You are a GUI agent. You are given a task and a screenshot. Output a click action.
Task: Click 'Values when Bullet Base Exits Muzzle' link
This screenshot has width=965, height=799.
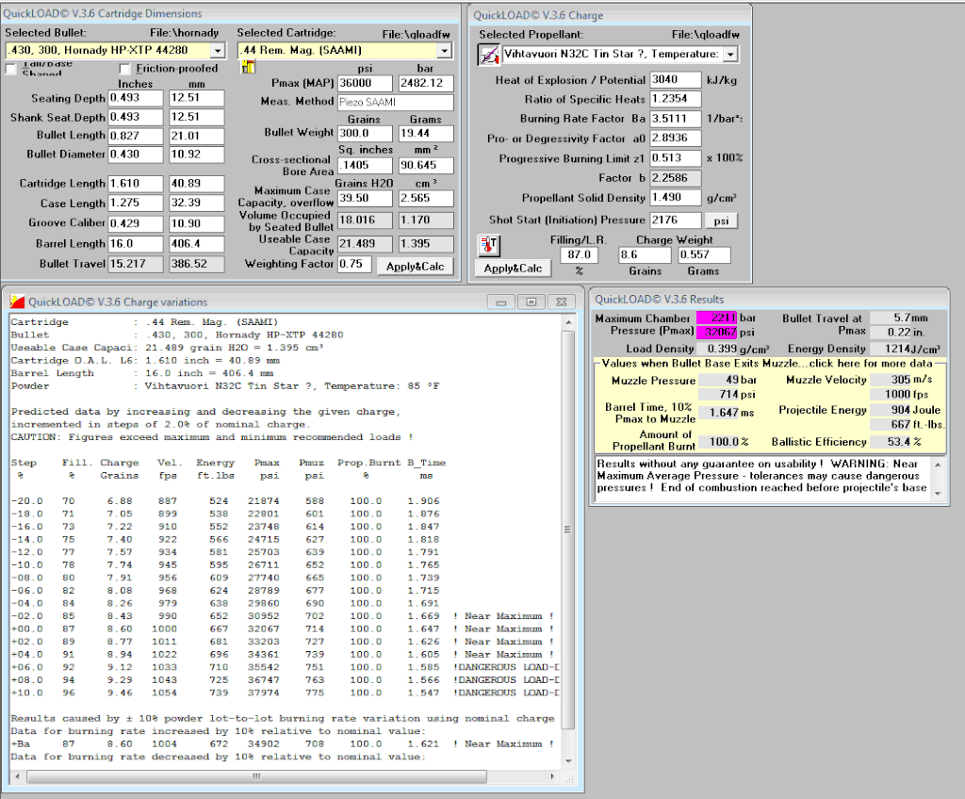pyautogui.click(x=767, y=363)
